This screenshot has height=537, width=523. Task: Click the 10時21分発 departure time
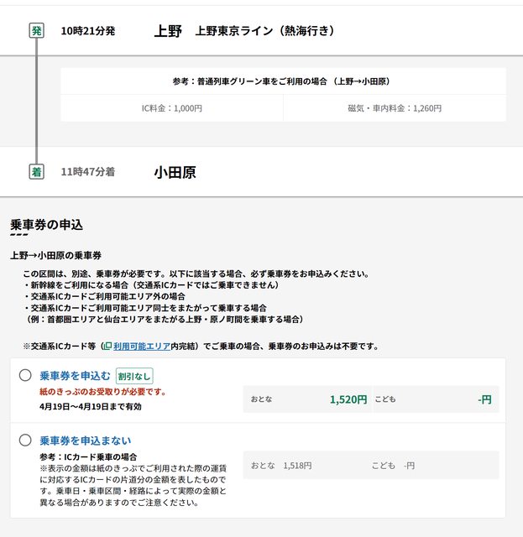[88, 31]
